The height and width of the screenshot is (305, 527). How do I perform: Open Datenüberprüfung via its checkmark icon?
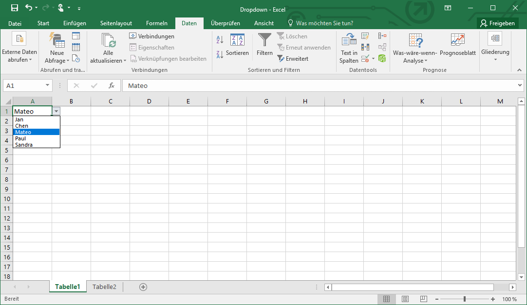coord(365,58)
